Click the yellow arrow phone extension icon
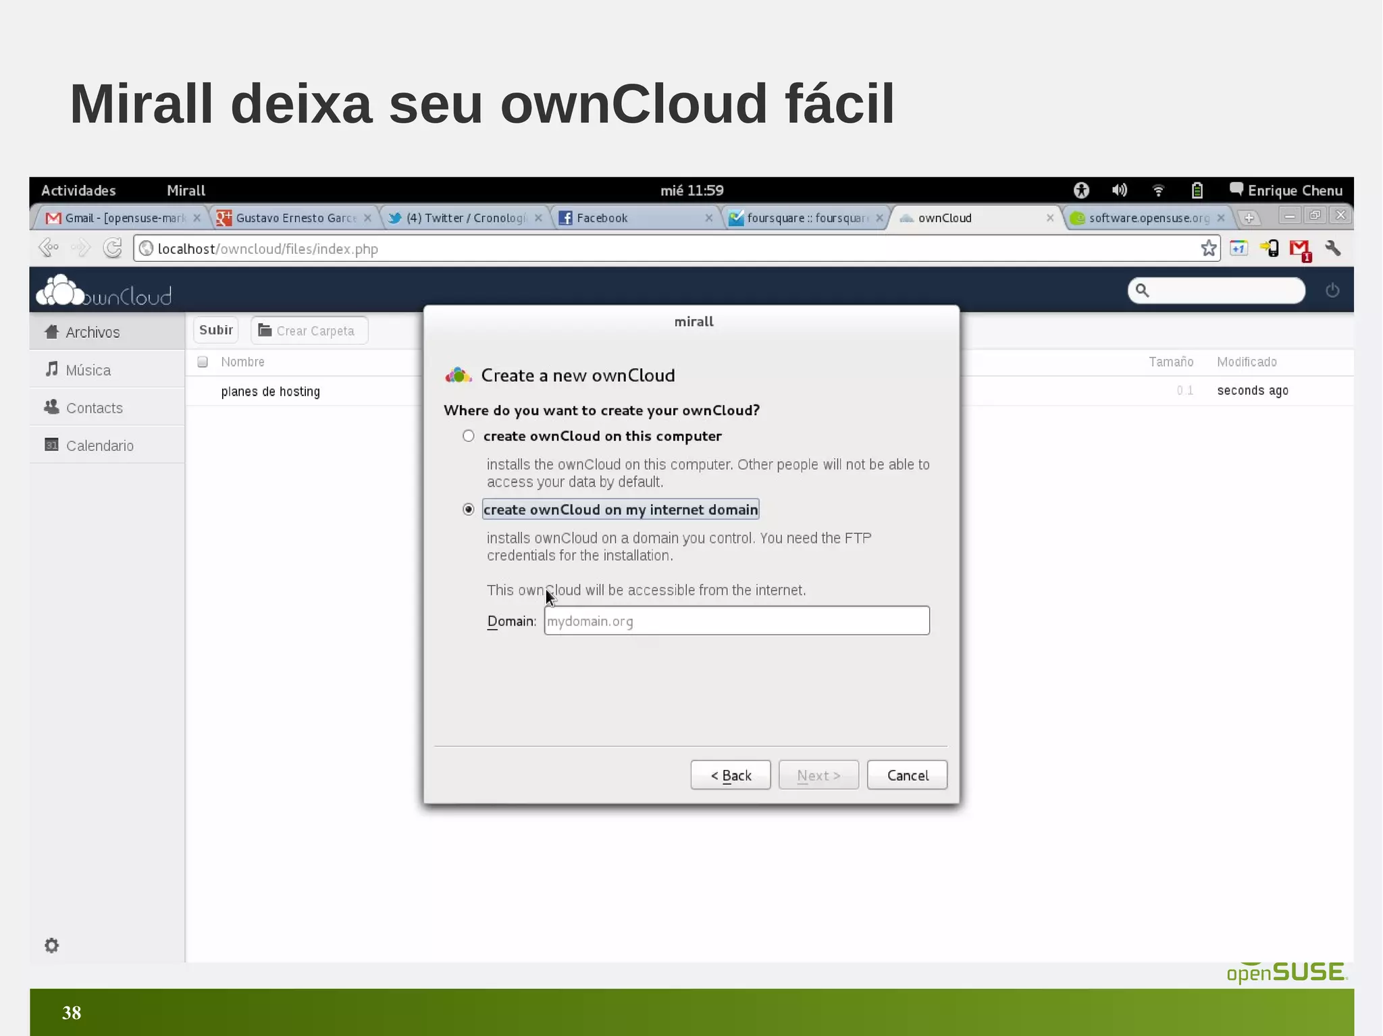Screen dimensions: 1383x1036 tap(1269, 248)
